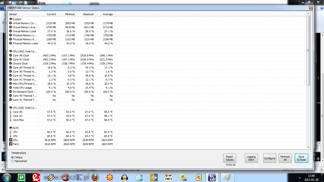The image size is (324, 182).
Task: Click the New document icon in Paint's title bar
Action: [26, 2]
